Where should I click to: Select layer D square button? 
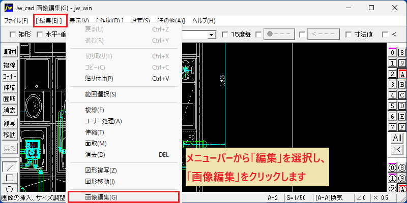pos(402,106)
